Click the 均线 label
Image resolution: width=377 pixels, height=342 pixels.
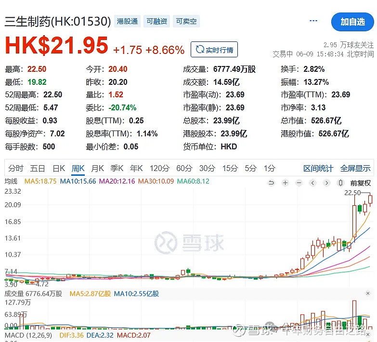(11, 181)
